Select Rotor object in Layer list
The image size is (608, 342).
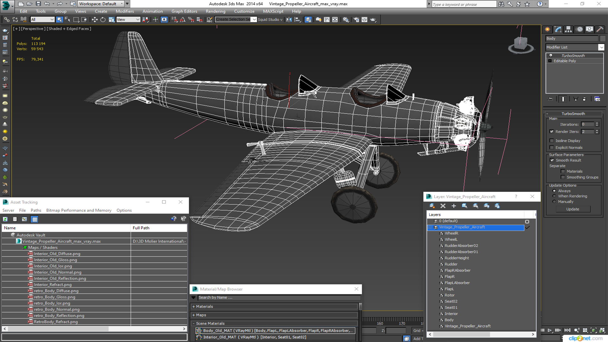click(449, 295)
